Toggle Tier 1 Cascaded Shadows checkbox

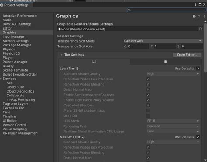point(148,105)
